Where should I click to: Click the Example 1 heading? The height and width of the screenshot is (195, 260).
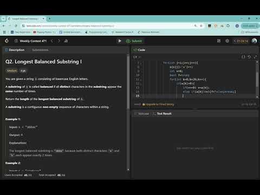tap(13, 119)
